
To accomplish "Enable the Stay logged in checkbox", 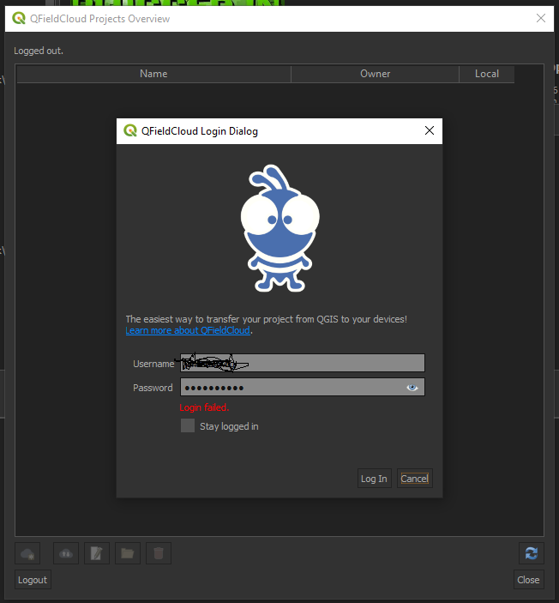I will (188, 425).
